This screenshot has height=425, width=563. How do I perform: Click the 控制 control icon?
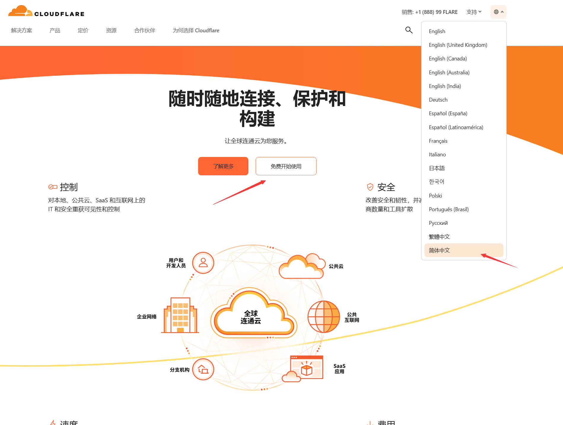(x=53, y=187)
